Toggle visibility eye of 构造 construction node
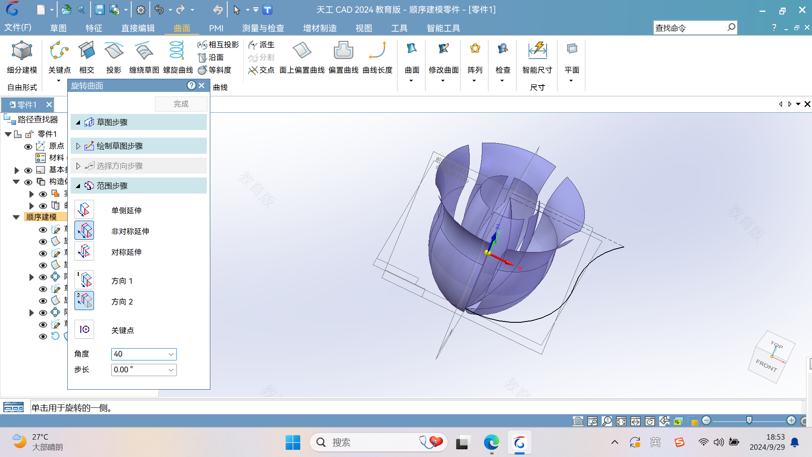The width and height of the screenshot is (812, 457). (28, 182)
